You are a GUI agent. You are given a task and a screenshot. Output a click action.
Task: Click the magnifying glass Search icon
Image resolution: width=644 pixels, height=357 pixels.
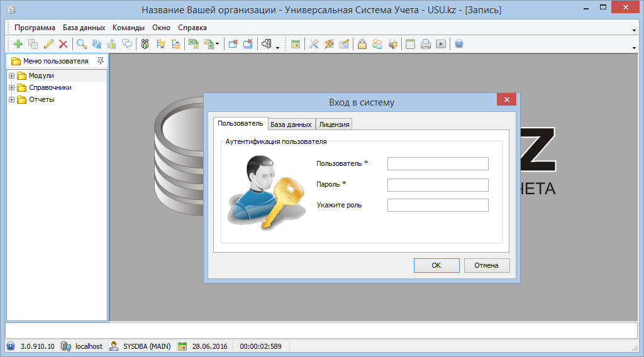click(82, 44)
